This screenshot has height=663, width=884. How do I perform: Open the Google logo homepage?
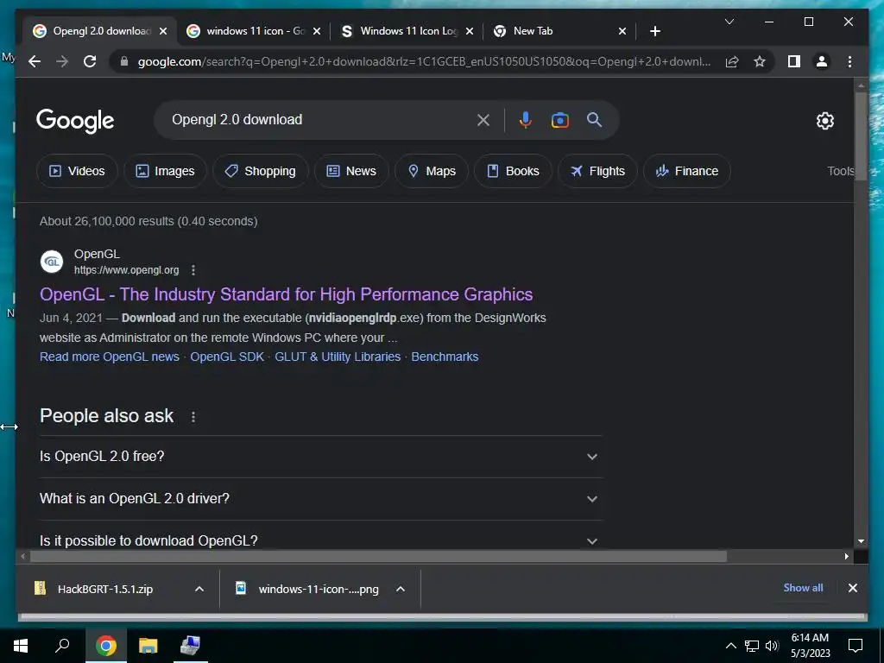click(x=75, y=121)
